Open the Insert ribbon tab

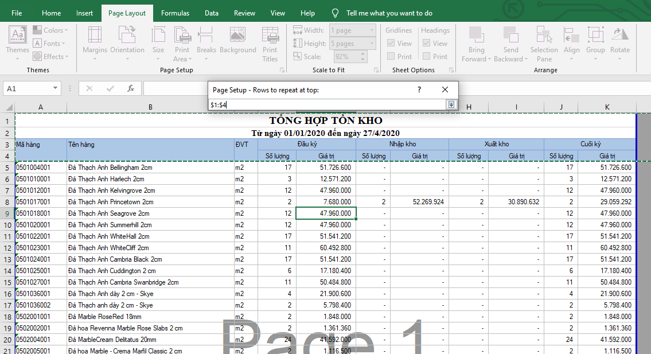point(84,13)
